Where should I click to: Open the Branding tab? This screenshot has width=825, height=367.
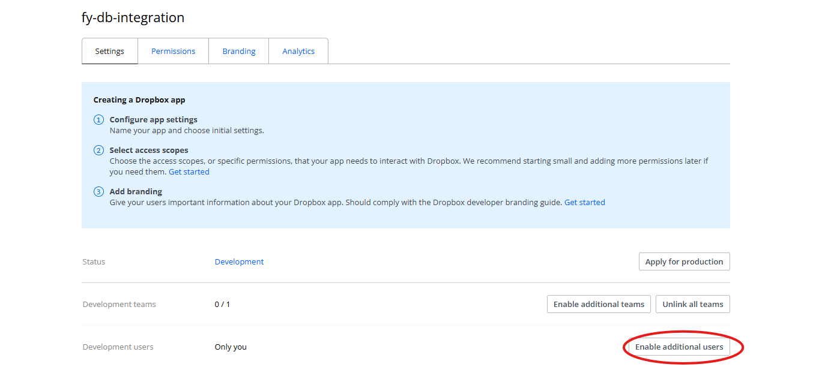(x=239, y=51)
